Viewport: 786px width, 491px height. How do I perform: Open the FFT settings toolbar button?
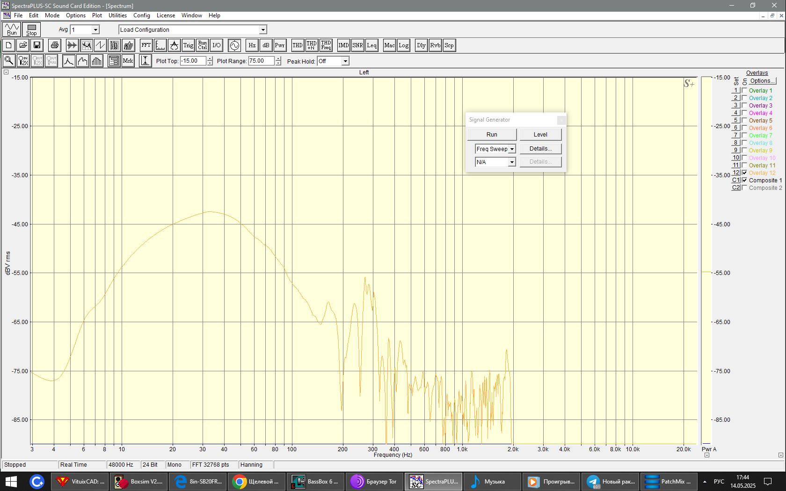tap(146, 45)
